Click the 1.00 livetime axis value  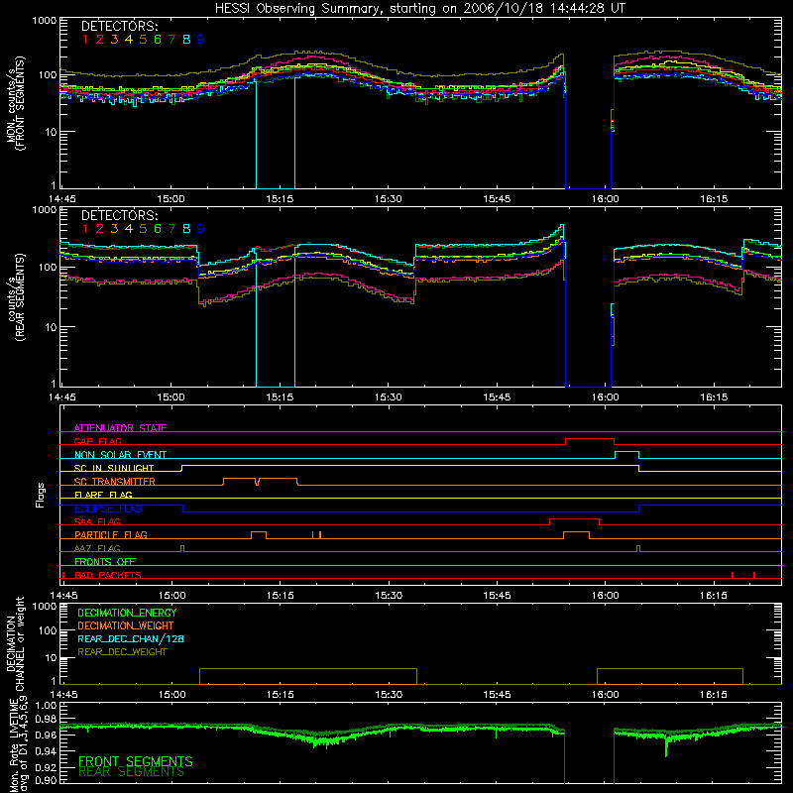[x=47, y=706]
